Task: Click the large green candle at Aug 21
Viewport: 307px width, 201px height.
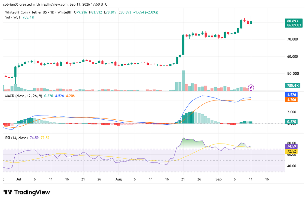Action: 183,45
